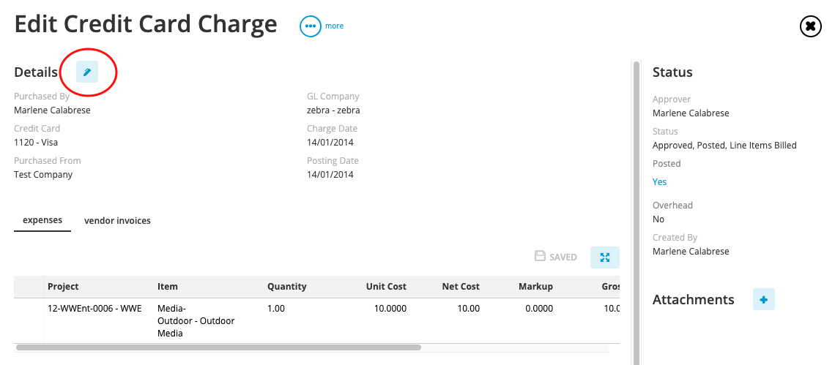Select the Markup column header
The height and width of the screenshot is (365, 835).
tap(535, 286)
